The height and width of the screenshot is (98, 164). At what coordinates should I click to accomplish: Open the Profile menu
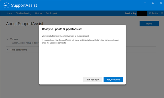154,13
